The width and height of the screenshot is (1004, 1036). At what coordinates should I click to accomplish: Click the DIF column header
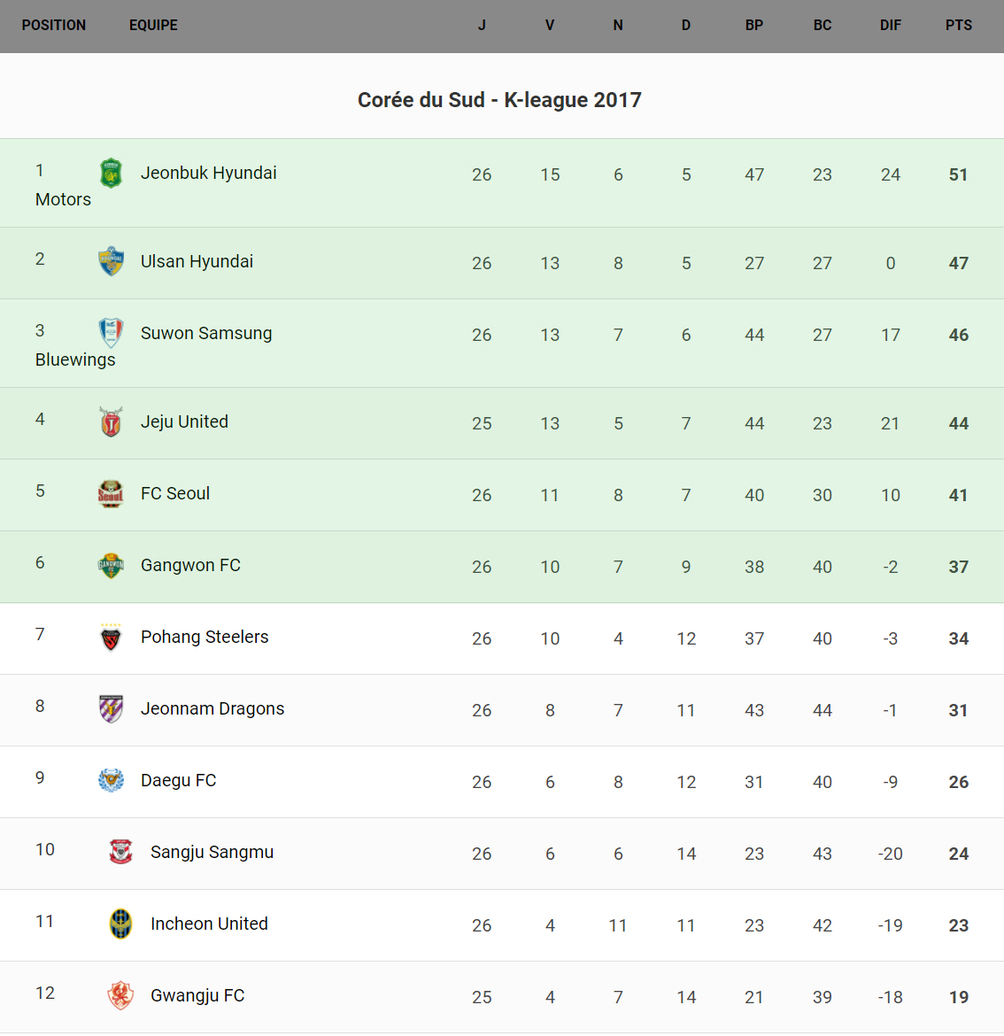click(890, 25)
